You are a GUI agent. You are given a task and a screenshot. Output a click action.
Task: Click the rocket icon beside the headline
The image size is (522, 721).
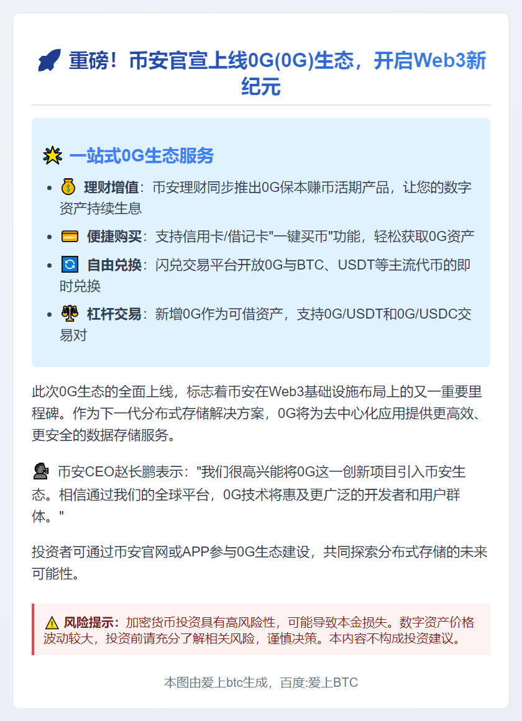(x=49, y=60)
